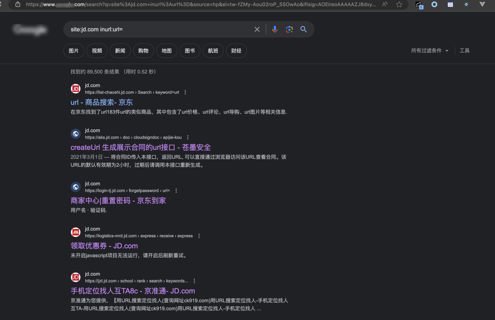The image size is (495, 320).
Task: Click the aks.jd.com breadcrumb URL
Action: pos(133,137)
